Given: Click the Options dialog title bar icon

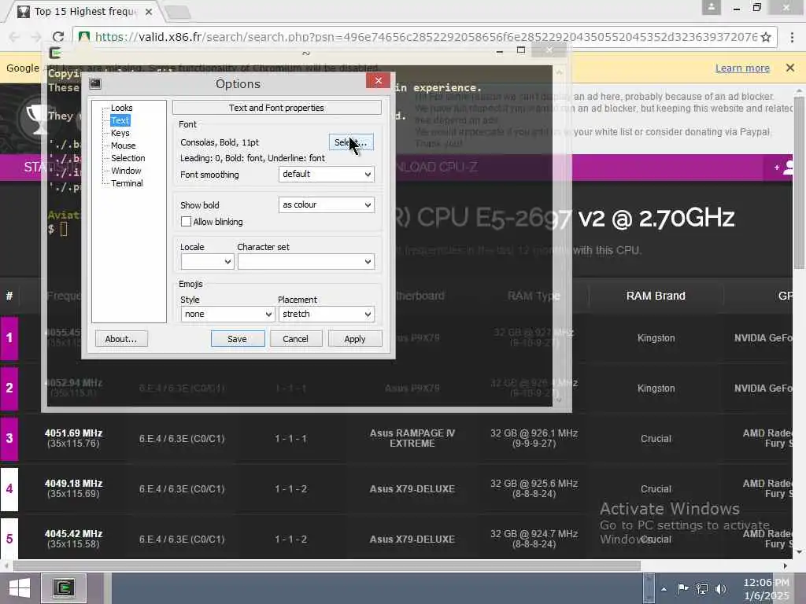Looking at the screenshot, I should 95,83.
